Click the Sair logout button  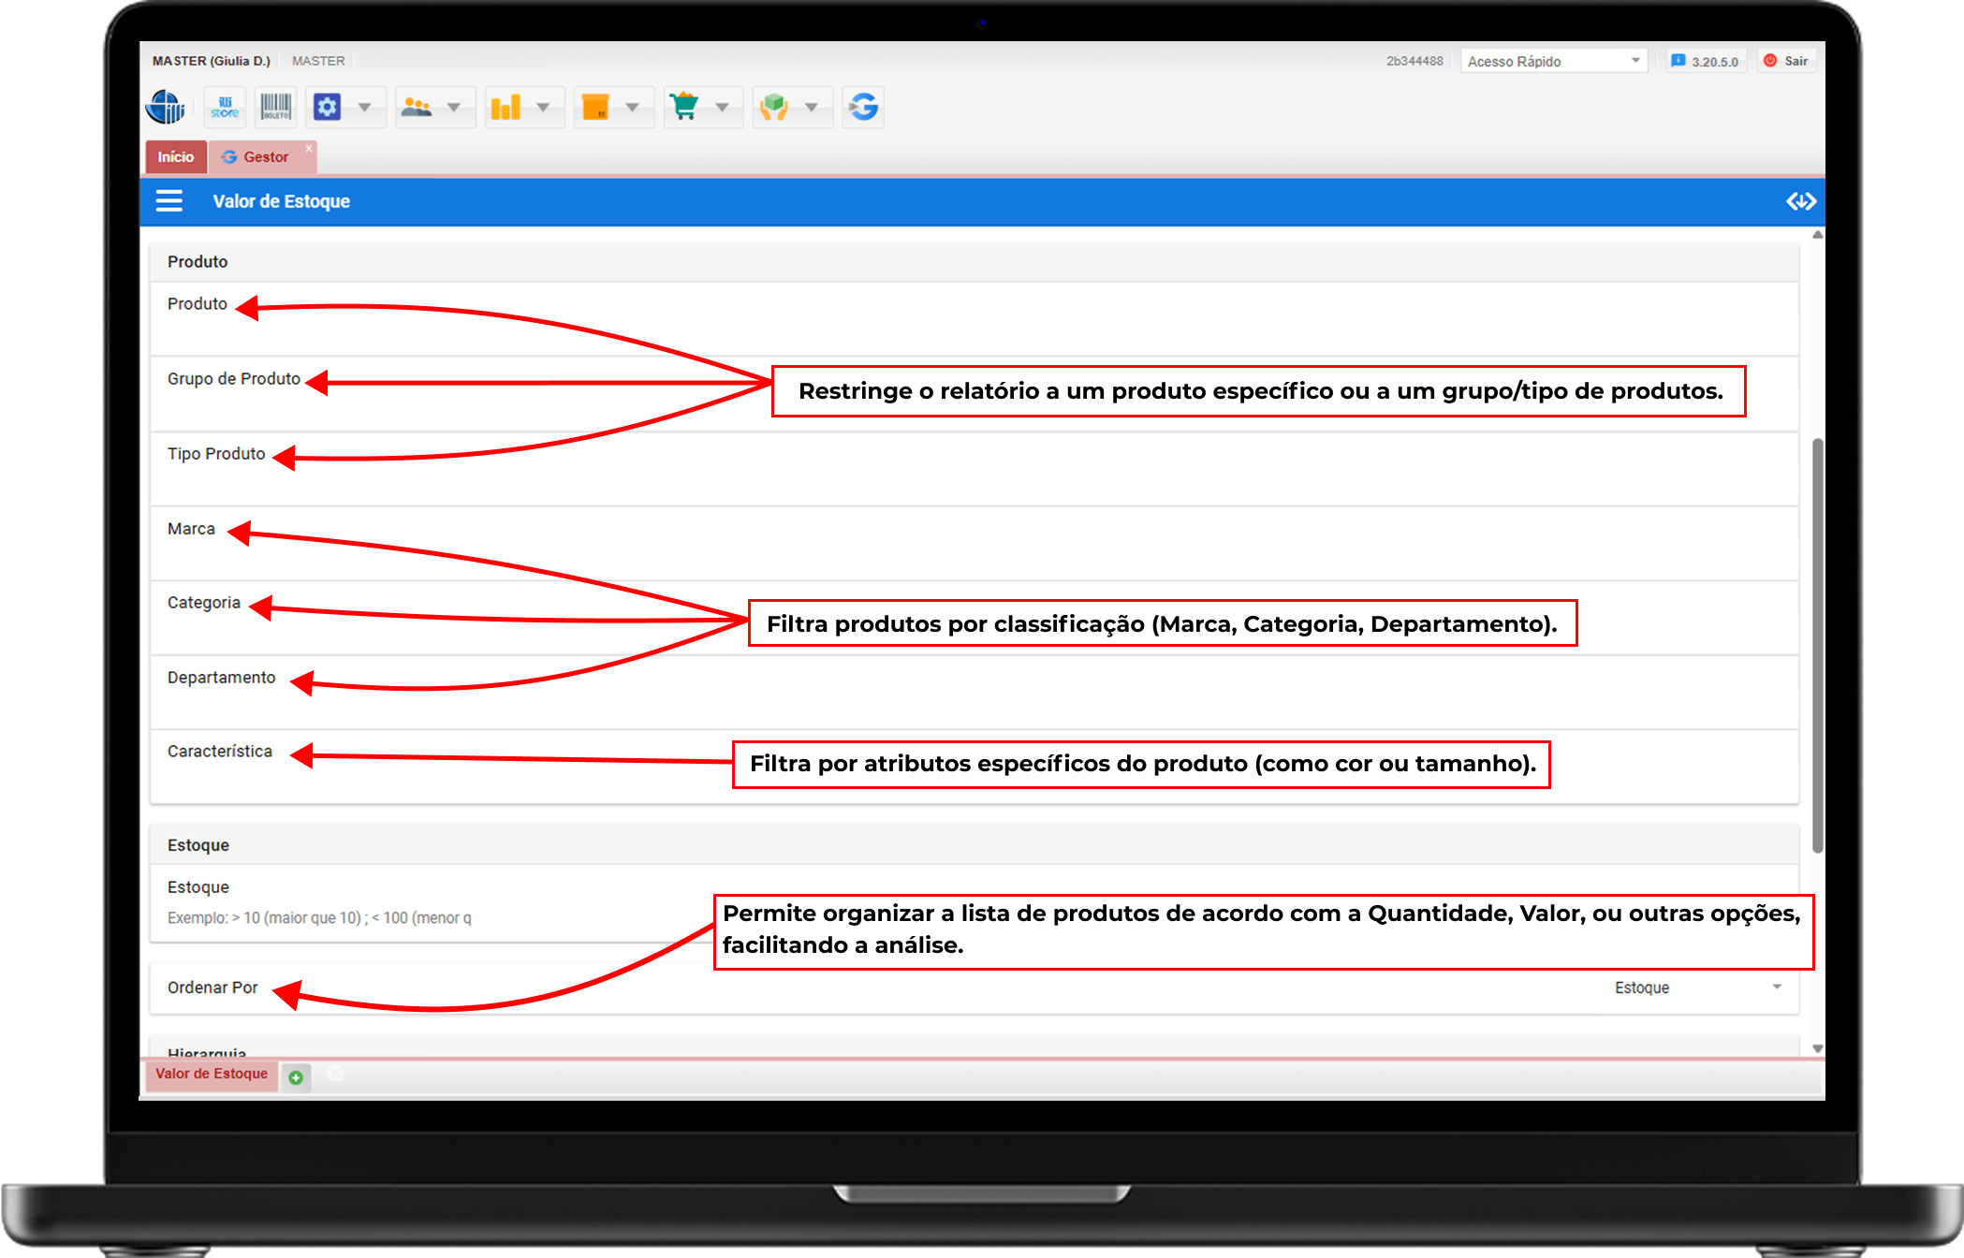point(1787,62)
